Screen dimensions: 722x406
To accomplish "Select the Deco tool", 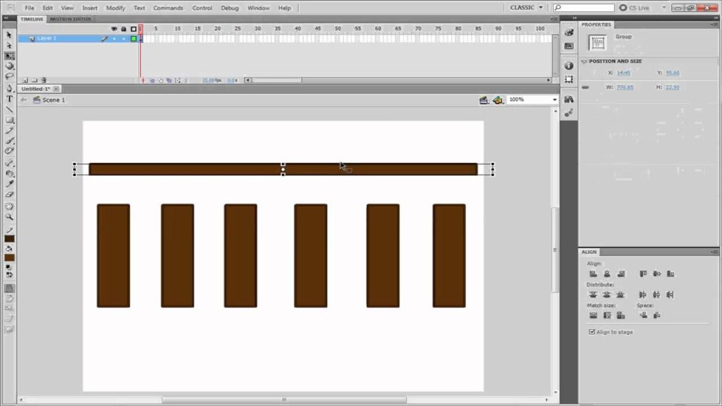I will click(9, 151).
